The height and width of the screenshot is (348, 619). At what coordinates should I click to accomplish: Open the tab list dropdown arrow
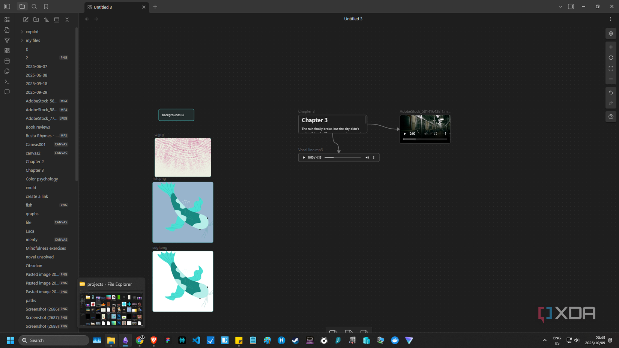pos(560,7)
